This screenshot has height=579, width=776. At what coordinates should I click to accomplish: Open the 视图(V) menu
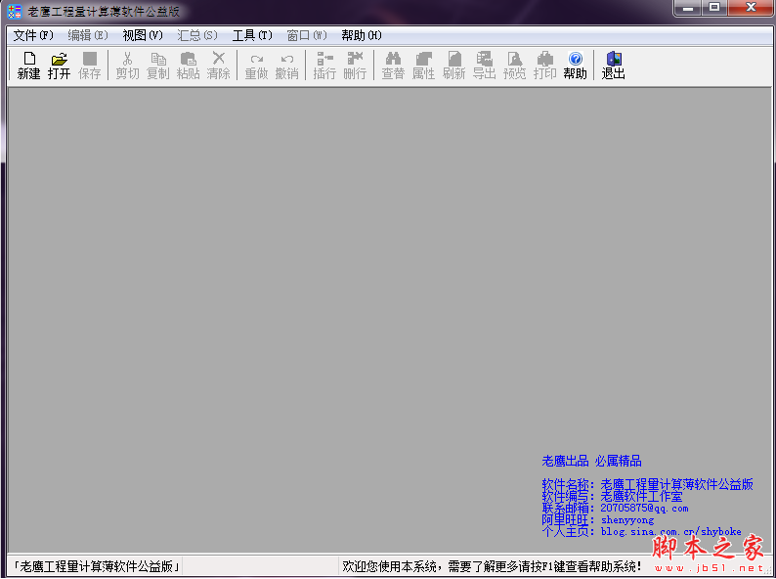[x=143, y=35]
